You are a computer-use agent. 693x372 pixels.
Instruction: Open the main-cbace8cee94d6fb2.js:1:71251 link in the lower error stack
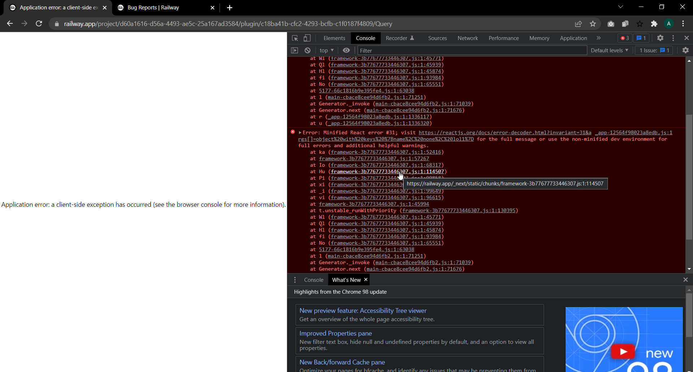[375, 256]
